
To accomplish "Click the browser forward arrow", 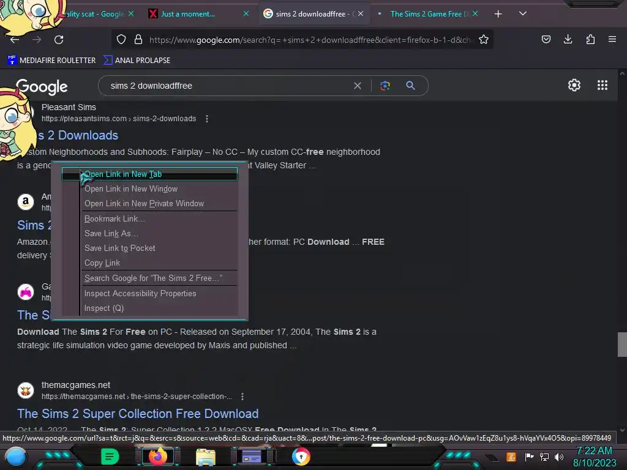I will pyautogui.click(x=37, y=40).
